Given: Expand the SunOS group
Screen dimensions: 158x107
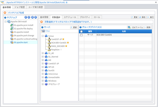Looking at the screenshot, I should [x=43, y=70].
